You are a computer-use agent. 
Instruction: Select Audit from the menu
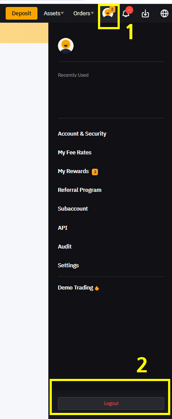tap(64, 246)
